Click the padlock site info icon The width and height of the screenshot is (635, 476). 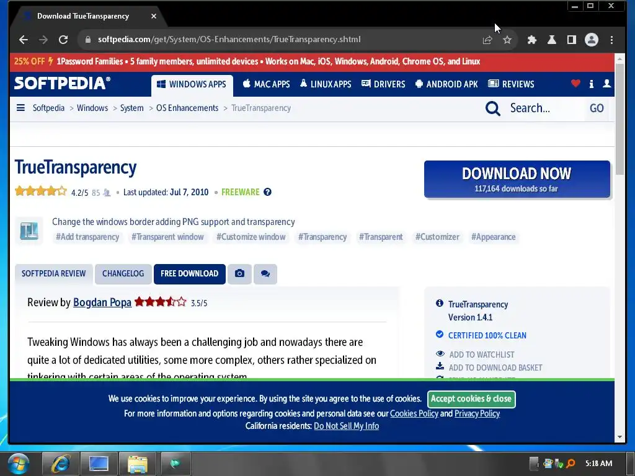point(87,40)
